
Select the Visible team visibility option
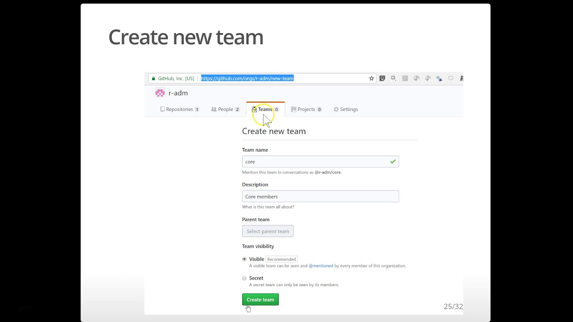(244, 259)
